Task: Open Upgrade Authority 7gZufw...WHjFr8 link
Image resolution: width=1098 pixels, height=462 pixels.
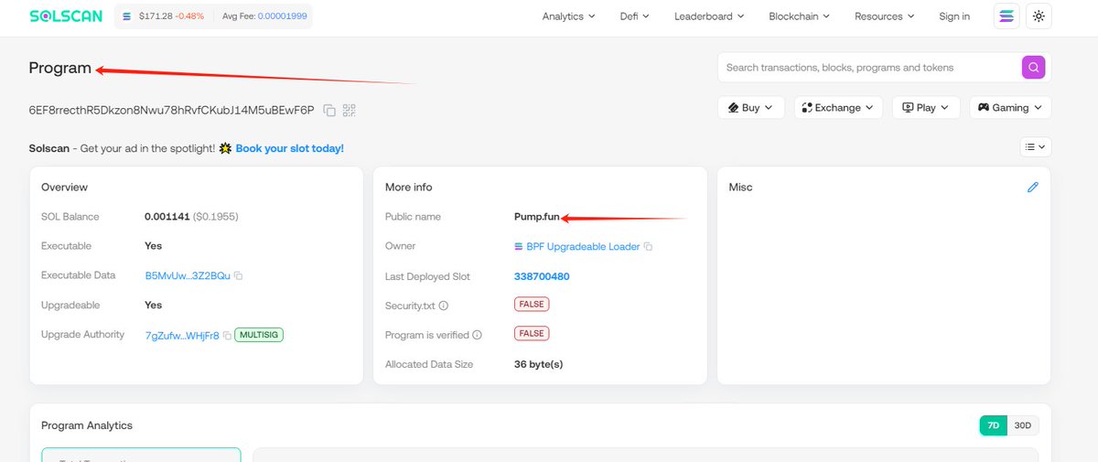Action: (x=182, y=335)
